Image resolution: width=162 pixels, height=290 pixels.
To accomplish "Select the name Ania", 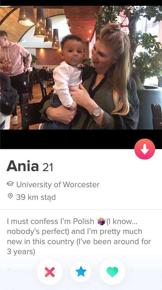I will [x=23, y=166].
